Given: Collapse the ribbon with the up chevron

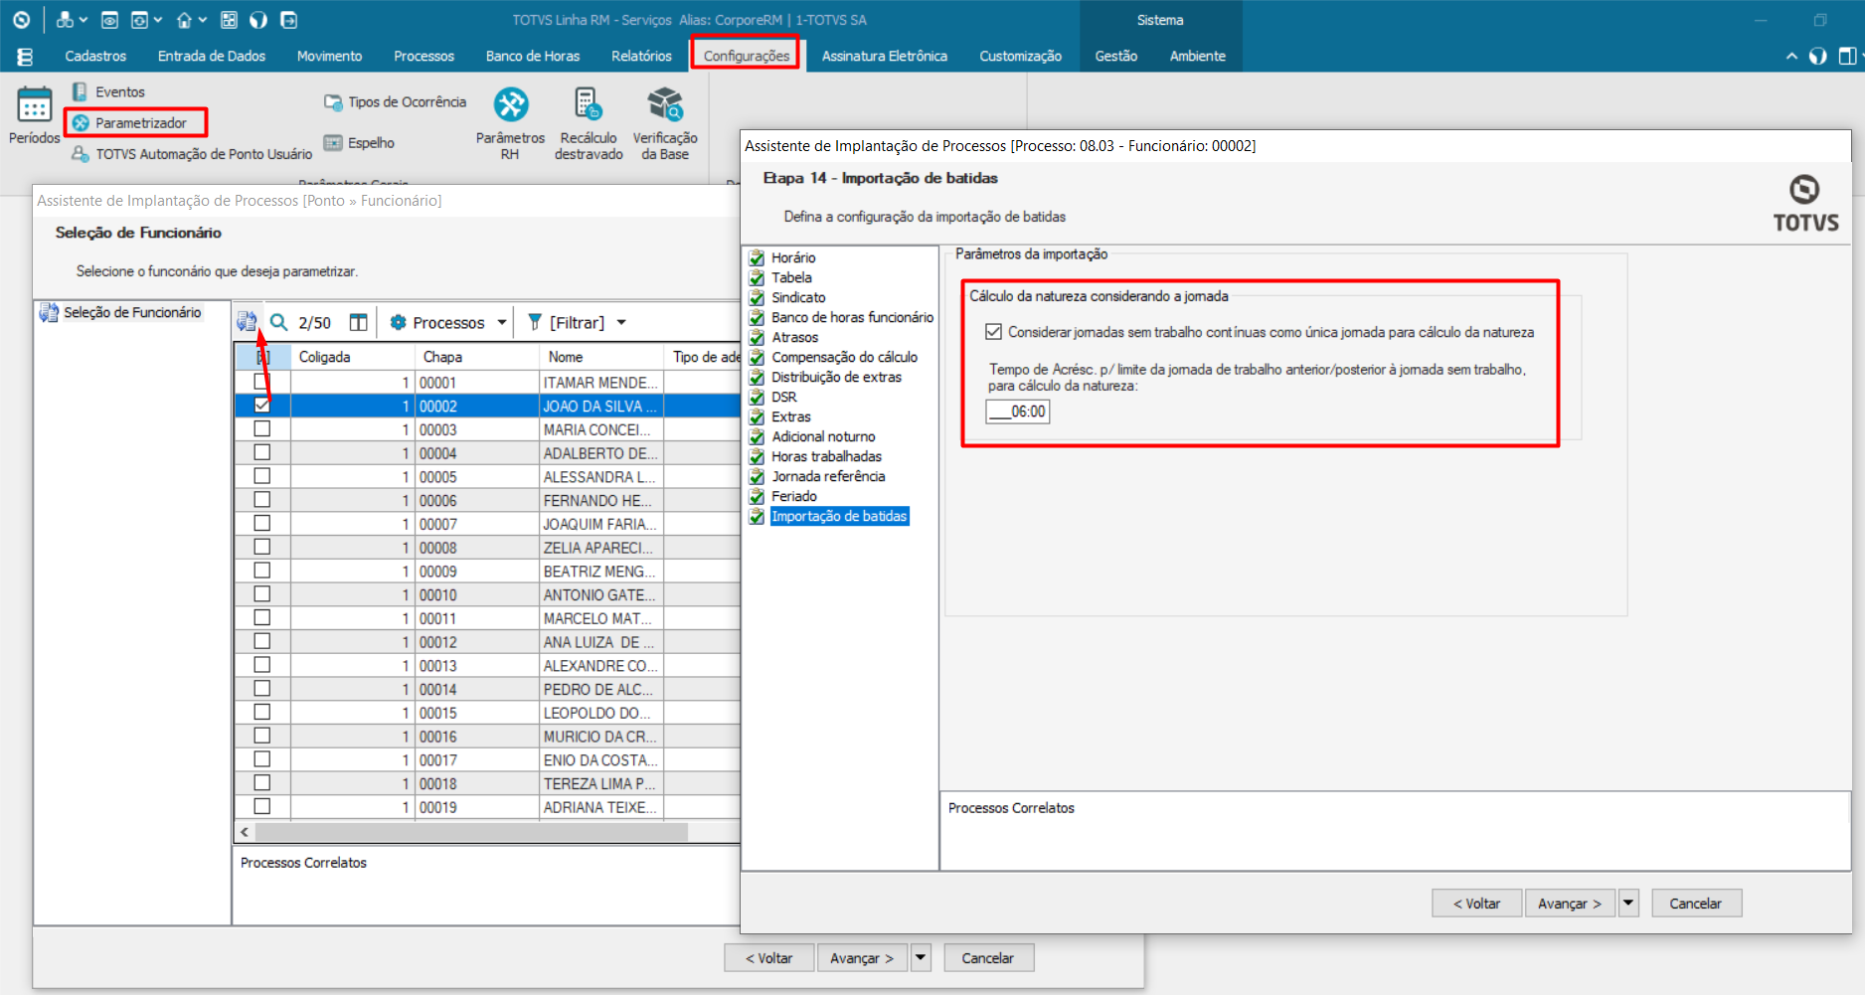Looking at the screenshot, I should point(1791,57).
